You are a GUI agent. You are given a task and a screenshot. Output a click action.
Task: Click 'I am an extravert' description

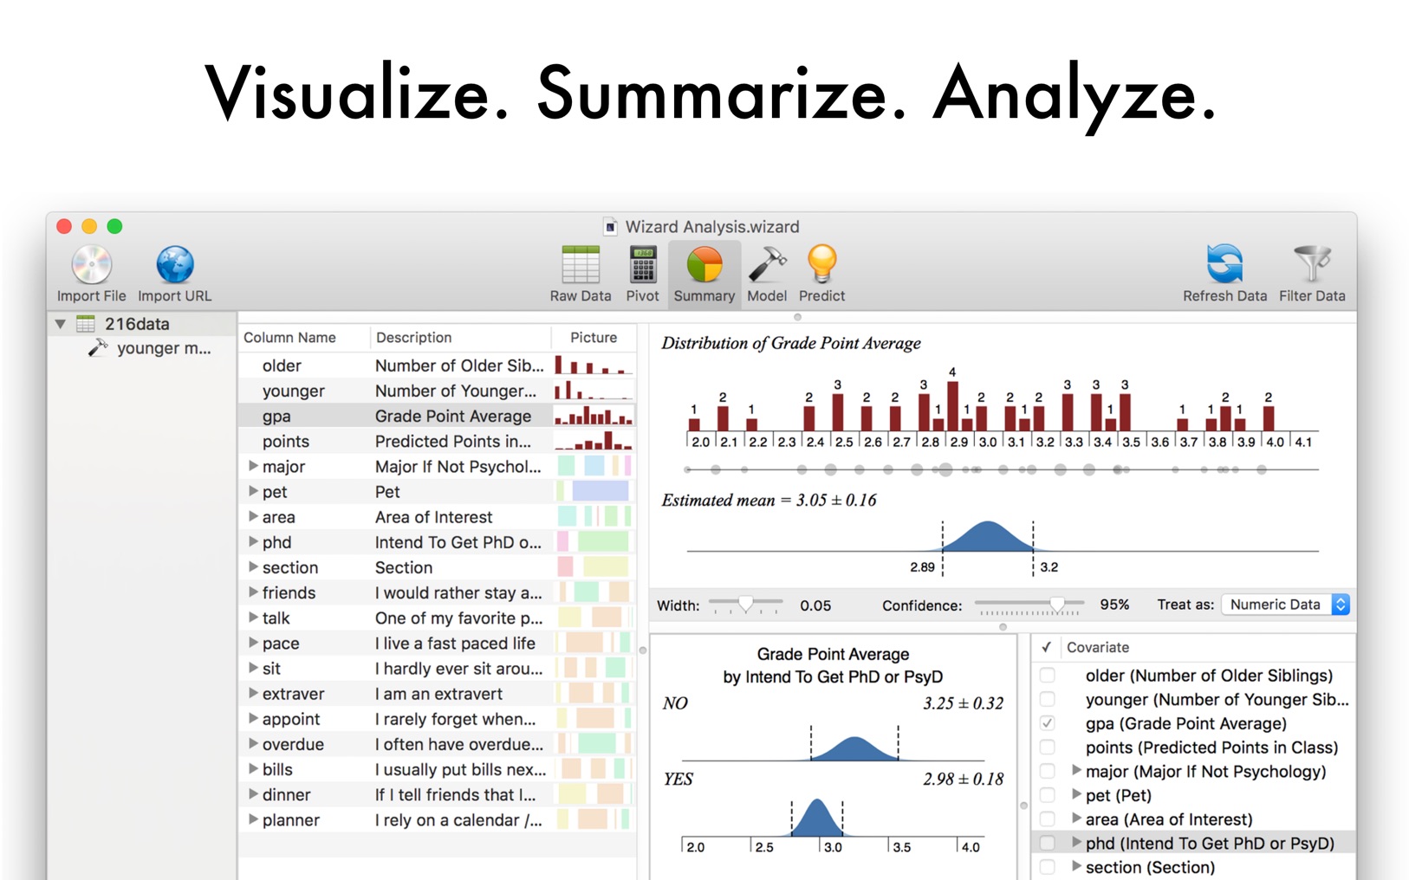[x=438, y=693]
